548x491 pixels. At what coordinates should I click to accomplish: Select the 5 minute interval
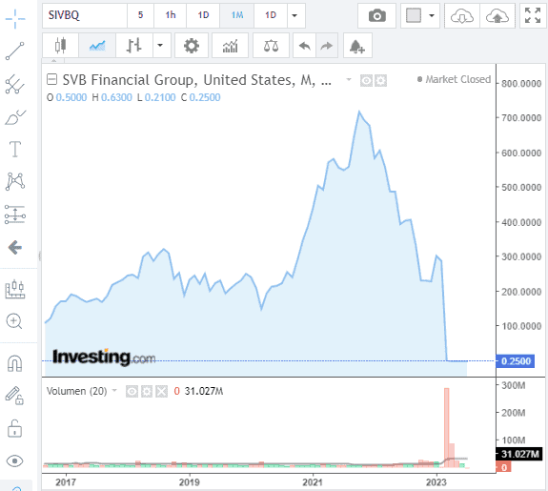point(140,15)
